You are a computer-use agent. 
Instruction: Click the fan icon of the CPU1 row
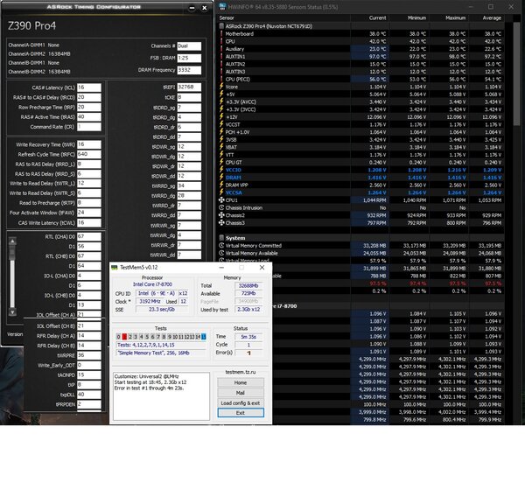[x=221, y=200]
